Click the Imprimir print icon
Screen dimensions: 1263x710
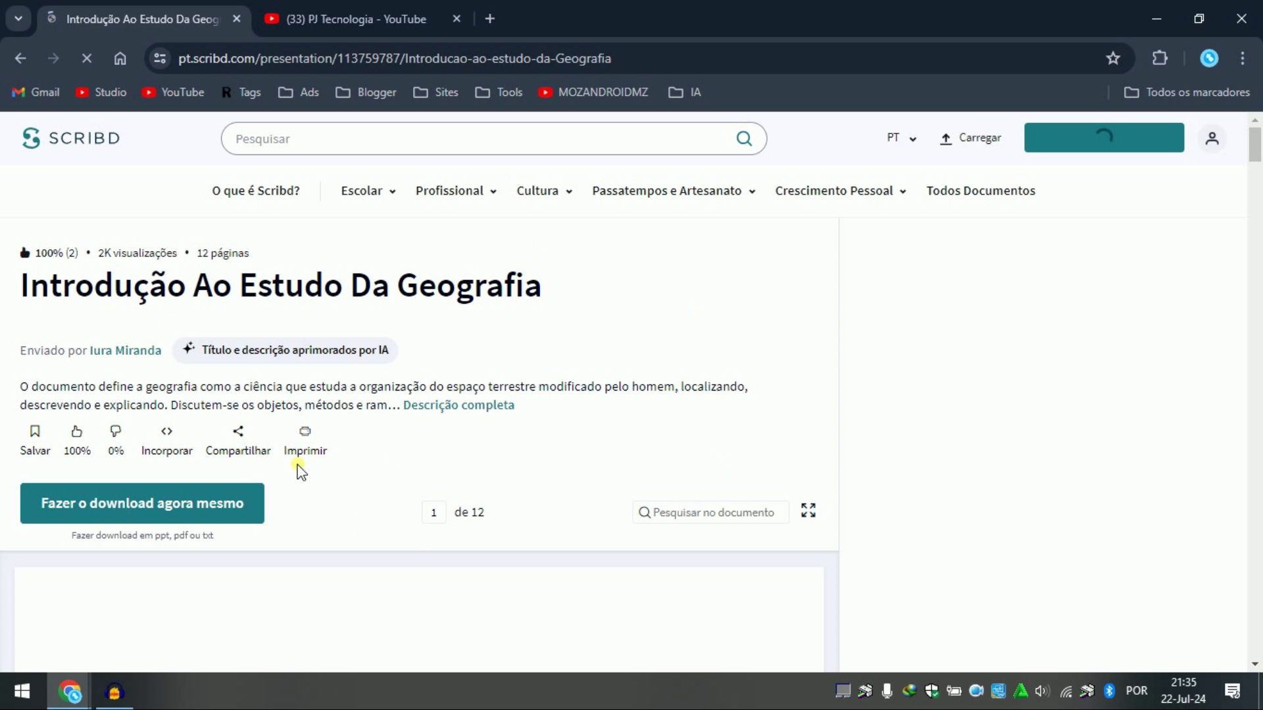305,432
